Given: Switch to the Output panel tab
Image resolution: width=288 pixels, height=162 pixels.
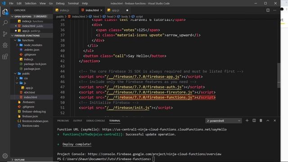Looking at the screenshot, I should coord(77,121).
